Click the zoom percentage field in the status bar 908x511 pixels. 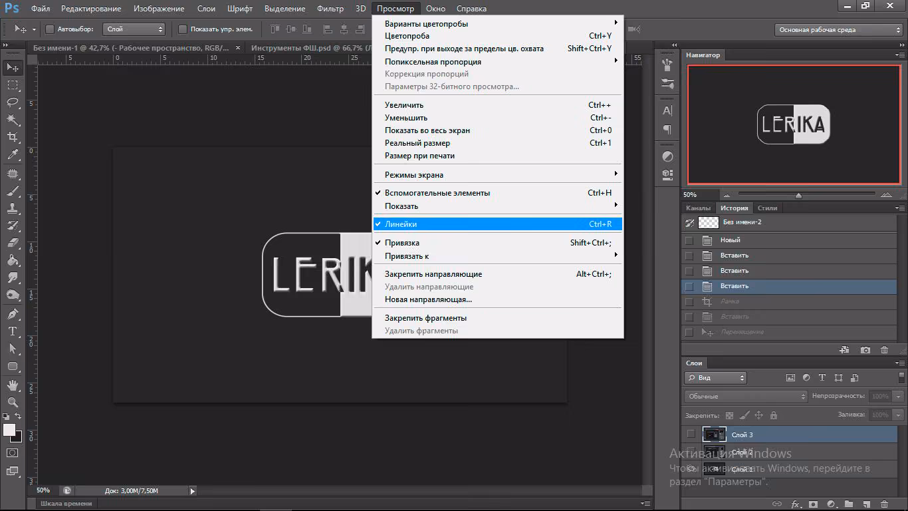[x=44, y=490]
